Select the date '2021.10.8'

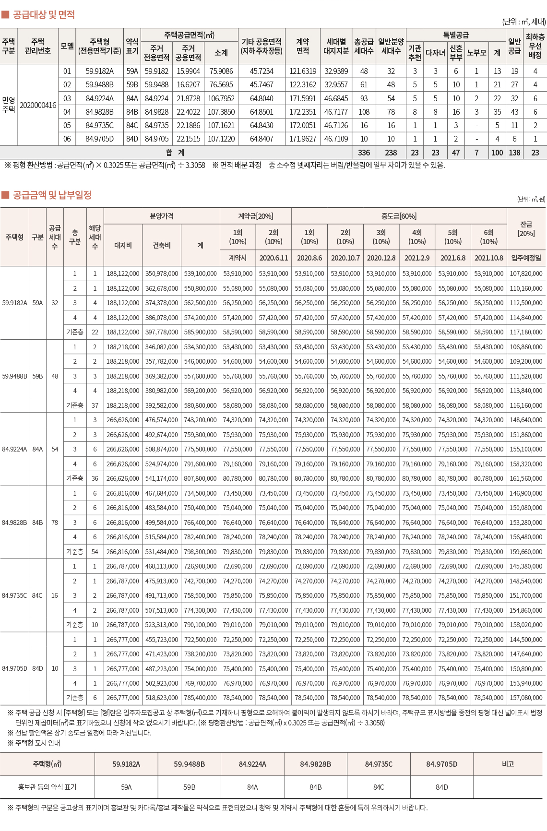click(x=489, y=258)
